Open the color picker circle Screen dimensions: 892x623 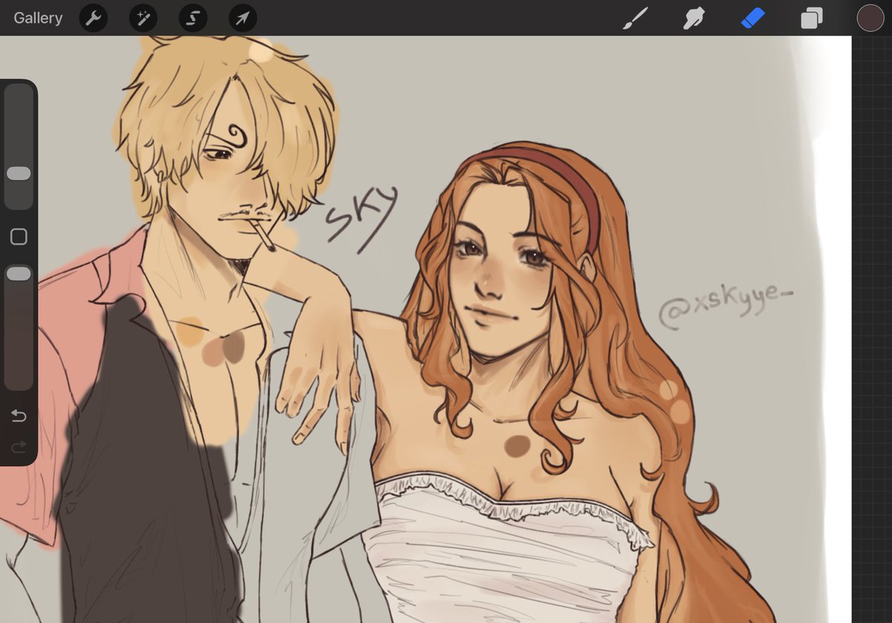870,18
